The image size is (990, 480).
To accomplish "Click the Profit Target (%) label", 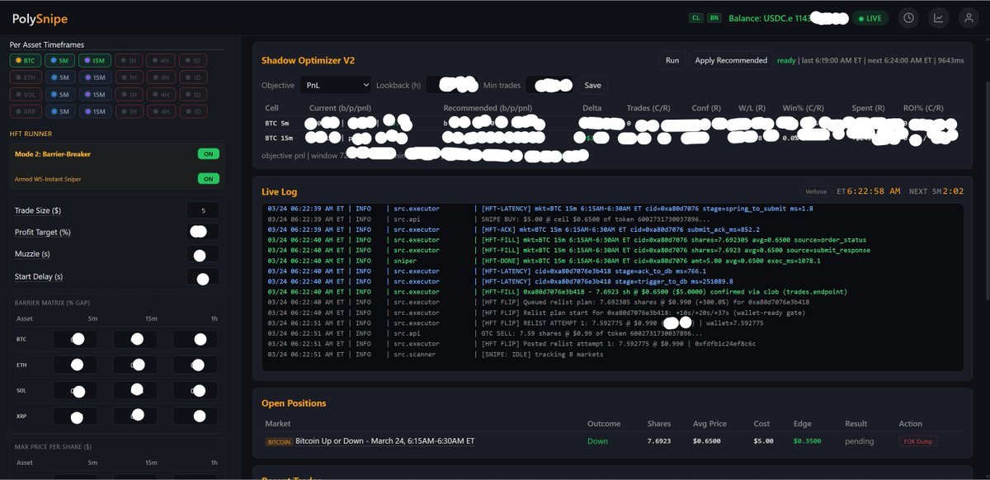I will click(x=43, y=232).
